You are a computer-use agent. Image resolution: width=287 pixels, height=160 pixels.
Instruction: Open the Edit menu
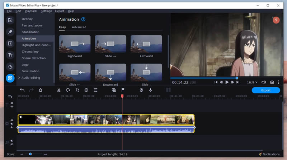[x=18, y=11]
